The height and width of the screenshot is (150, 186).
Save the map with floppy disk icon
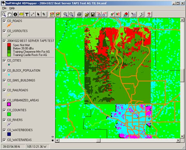[x=93, y=14]
